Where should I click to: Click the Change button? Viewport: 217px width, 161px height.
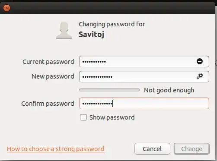191,149
